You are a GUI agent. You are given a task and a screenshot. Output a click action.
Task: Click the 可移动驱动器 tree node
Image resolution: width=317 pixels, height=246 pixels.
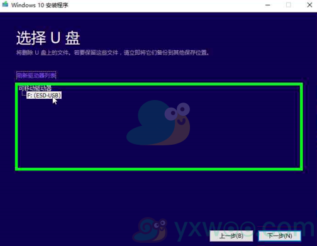[x=35, y=88]
